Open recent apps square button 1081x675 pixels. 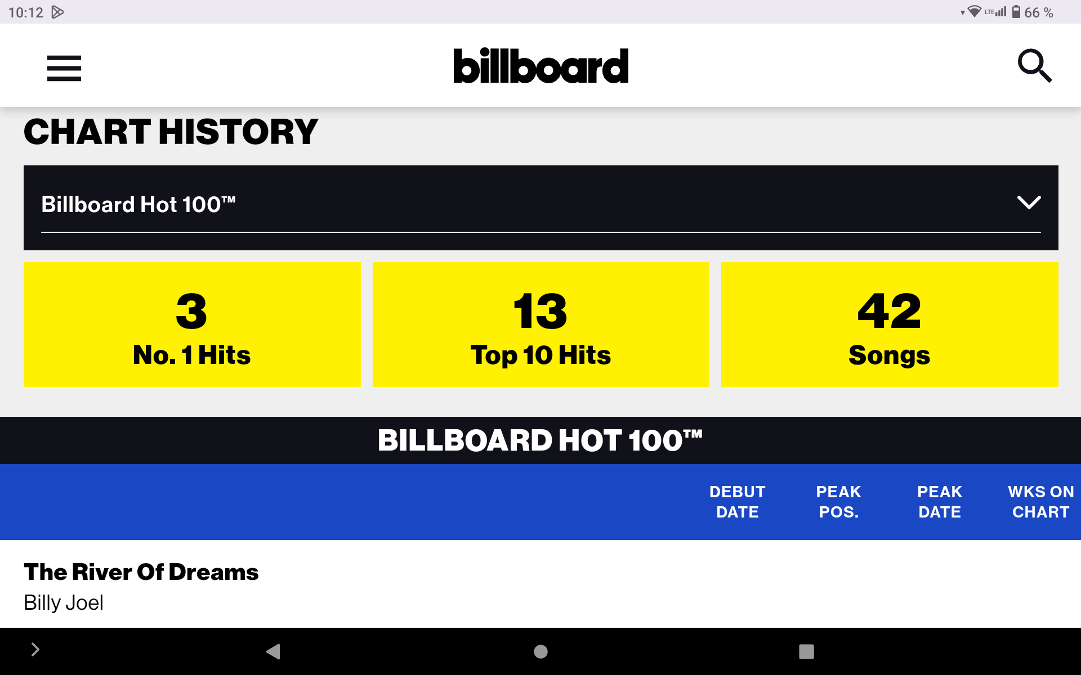(806, 651)
